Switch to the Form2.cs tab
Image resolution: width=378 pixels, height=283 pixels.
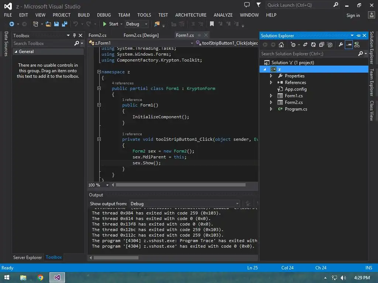pyautogui.click(x=97, y=35)
